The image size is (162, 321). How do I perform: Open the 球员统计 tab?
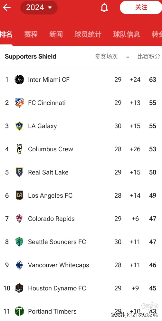click(x=88, y=34)
